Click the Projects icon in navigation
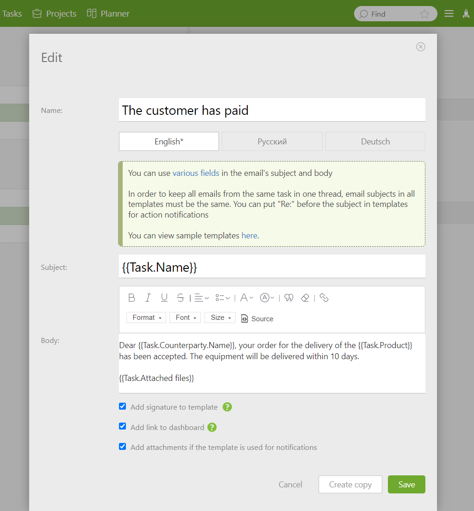This screenshot has height=511, width=474. pyautogui.click(x=37, y=14)
